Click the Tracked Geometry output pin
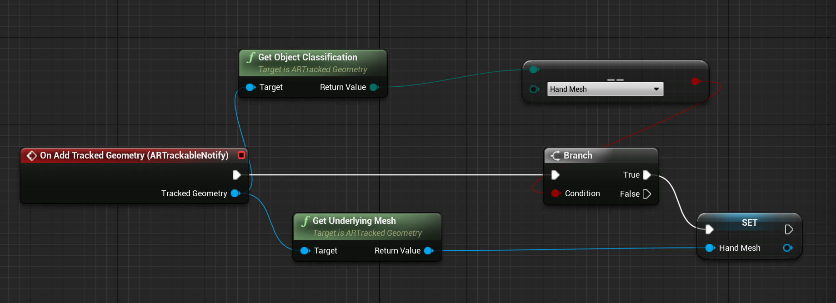 pos(235,194)
